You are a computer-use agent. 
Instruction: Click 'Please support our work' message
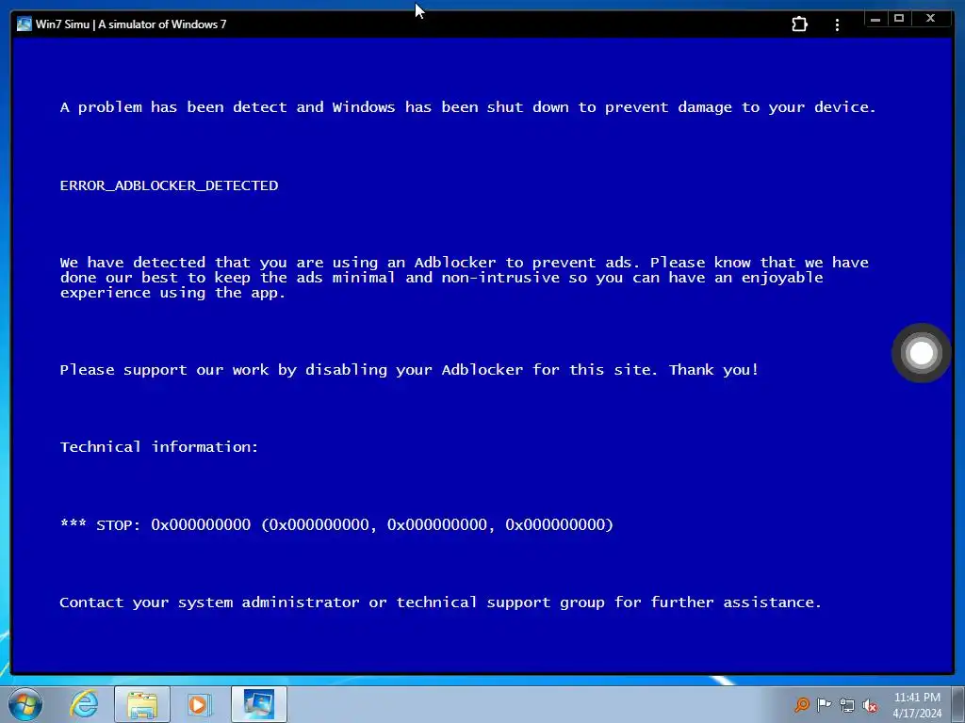[x=409, y=370]
